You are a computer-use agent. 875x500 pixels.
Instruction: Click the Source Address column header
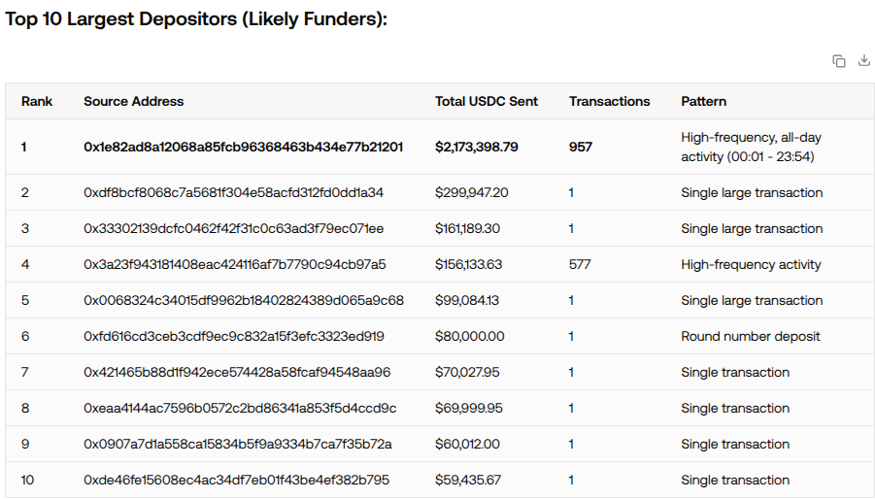pos(133,101)
